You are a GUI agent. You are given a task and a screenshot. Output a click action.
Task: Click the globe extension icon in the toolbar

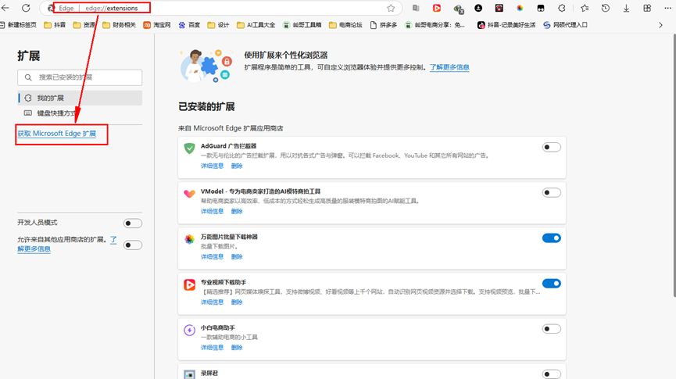(x=458, y=8)
